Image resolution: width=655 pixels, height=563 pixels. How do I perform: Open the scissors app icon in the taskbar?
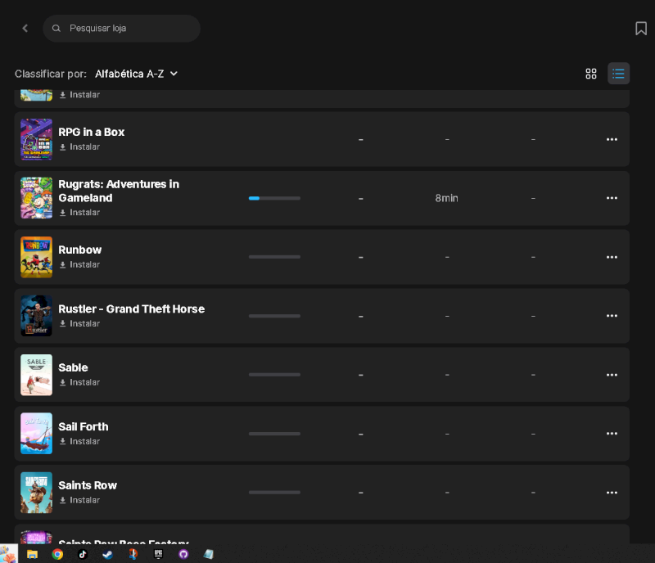coord(133,554)
